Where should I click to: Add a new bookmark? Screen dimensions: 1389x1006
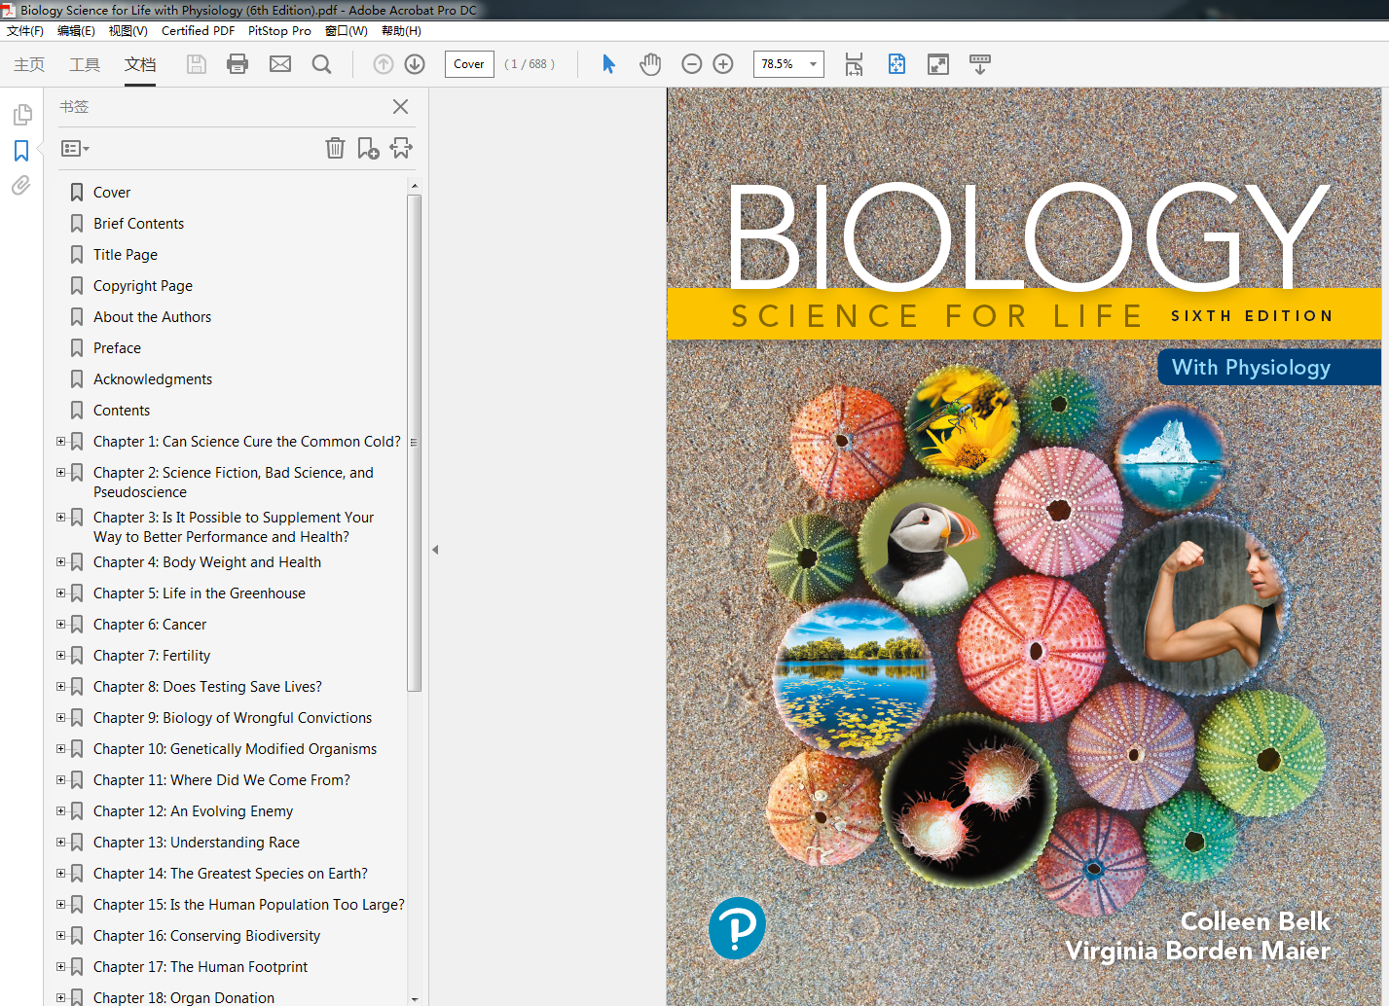coord(368,148)
